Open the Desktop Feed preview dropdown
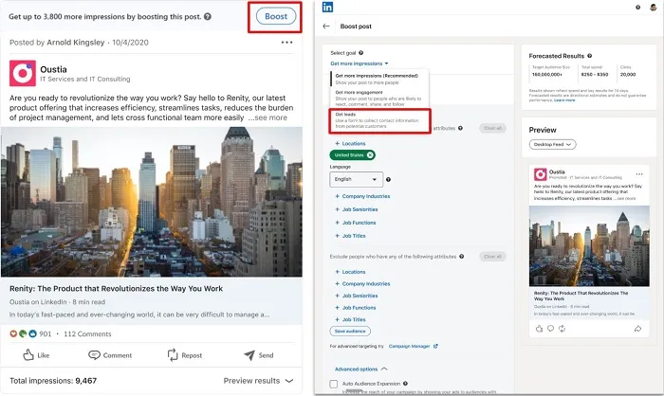664x396 pixels. (x=552, y=144)
